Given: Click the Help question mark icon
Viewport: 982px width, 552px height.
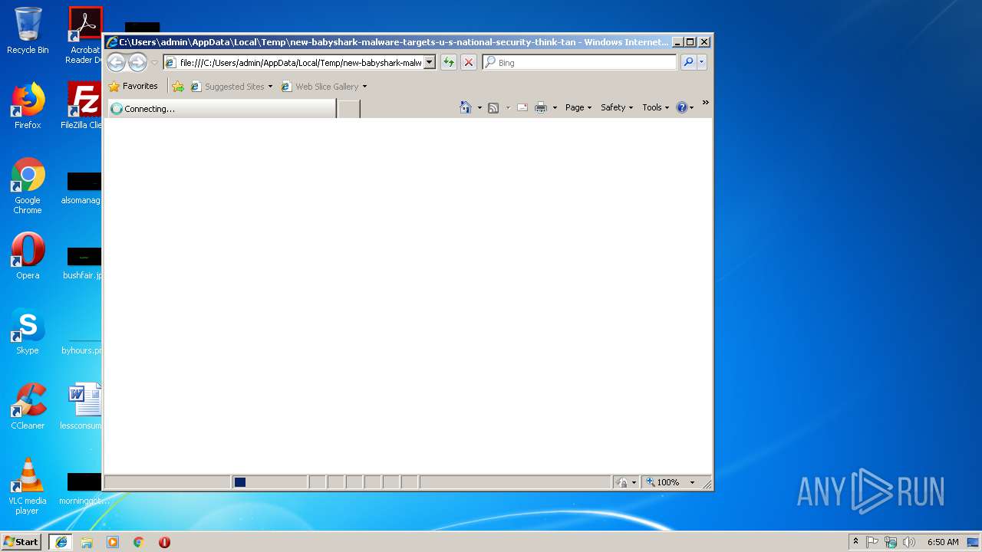Looking at the screenshot, I should tap(681, 108).
